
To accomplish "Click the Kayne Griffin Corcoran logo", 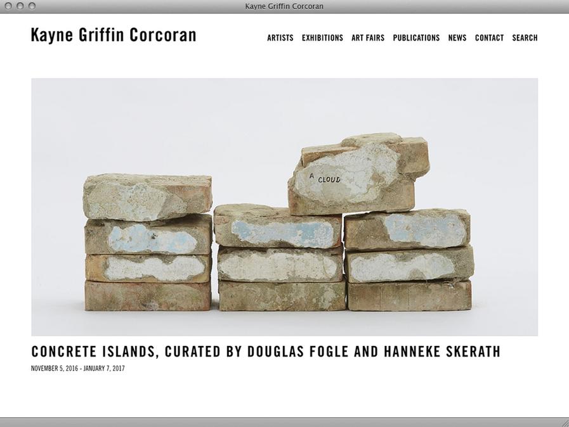I will click(114, 35).
